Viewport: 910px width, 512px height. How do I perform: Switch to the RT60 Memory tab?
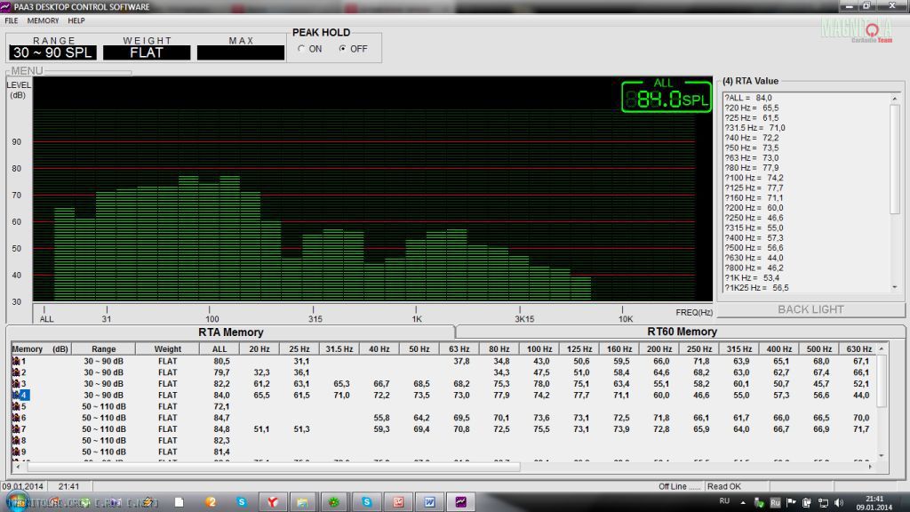[x=682, y=332]
